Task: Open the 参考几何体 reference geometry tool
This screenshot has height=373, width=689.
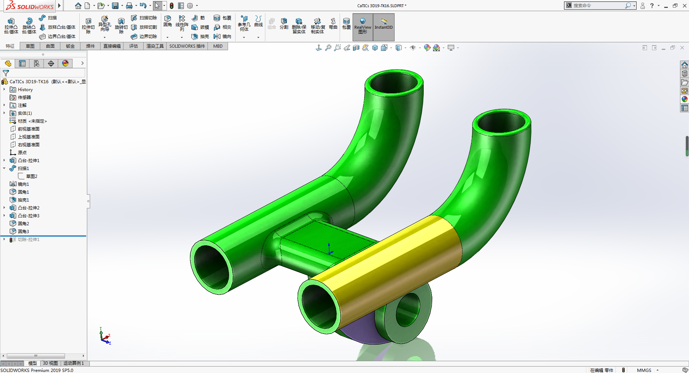Action: coord(244,23)
